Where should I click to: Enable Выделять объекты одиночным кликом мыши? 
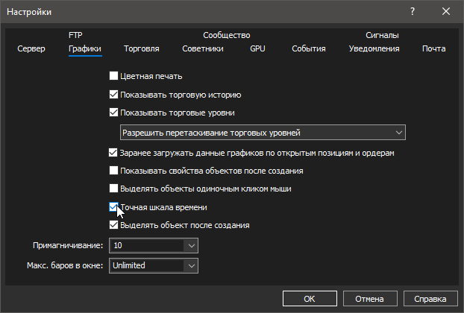[114, 189]
